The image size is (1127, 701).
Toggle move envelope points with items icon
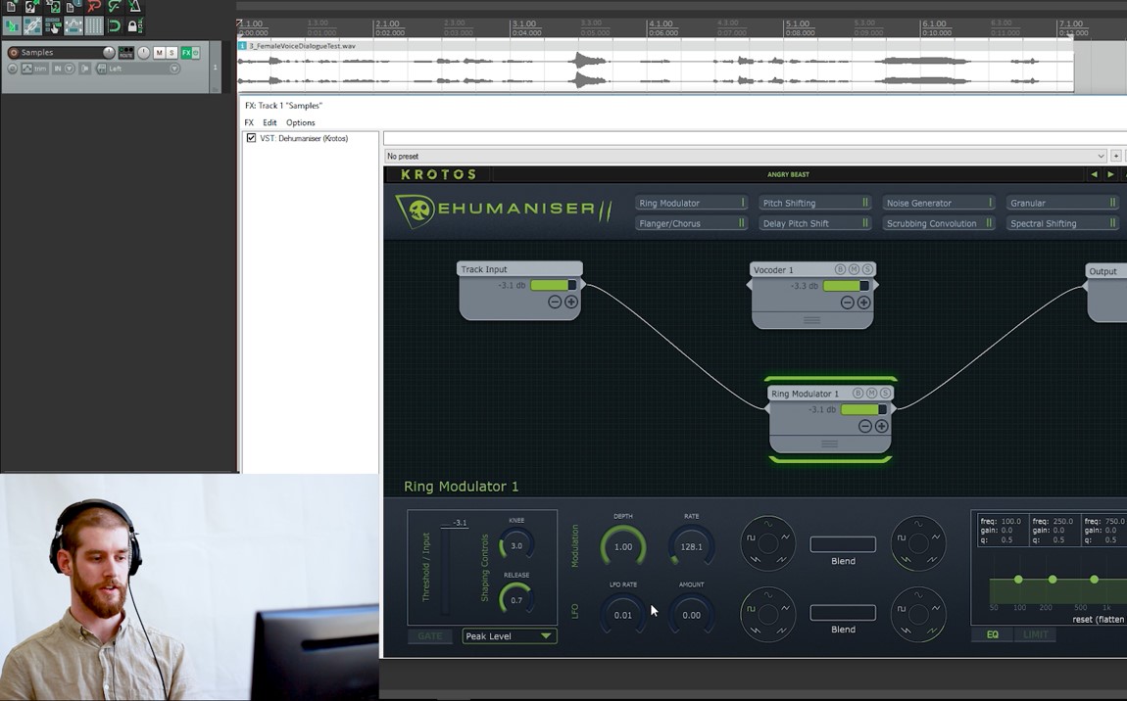point(73,25)
